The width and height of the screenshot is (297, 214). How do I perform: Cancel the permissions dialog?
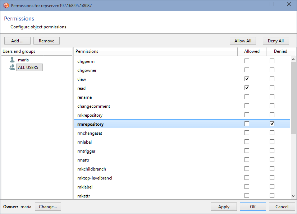point(282,206)
